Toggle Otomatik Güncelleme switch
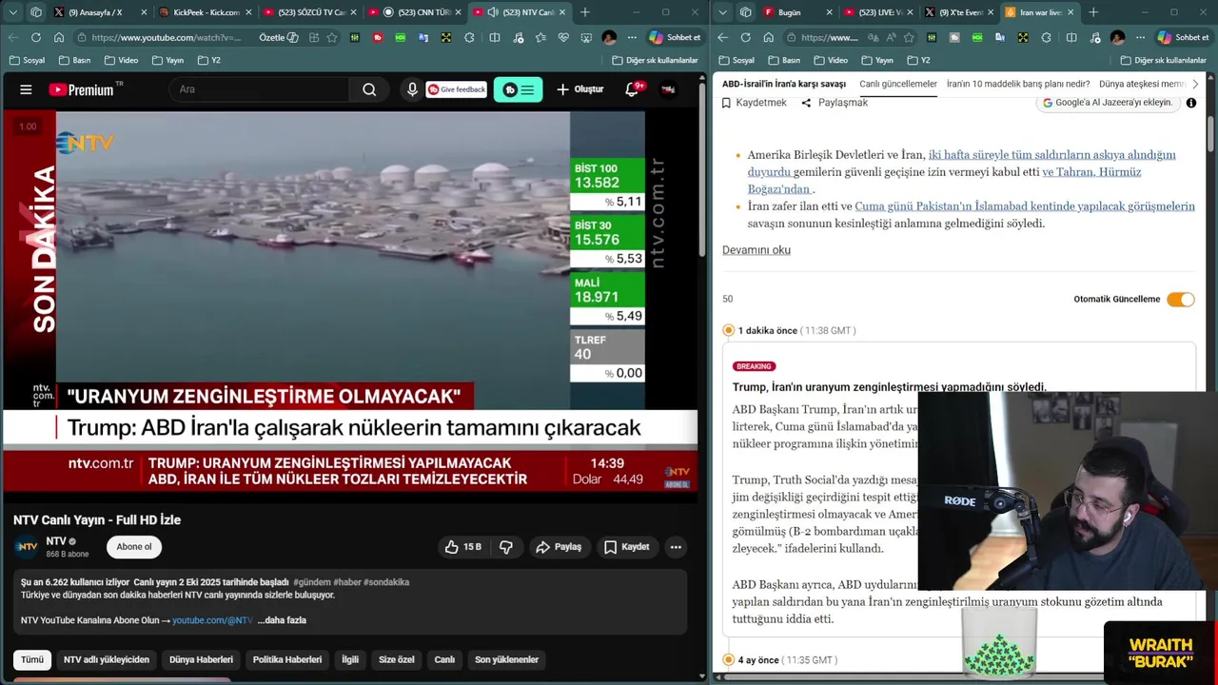This screenshot has width=1218, height=685. [1181, 299]
